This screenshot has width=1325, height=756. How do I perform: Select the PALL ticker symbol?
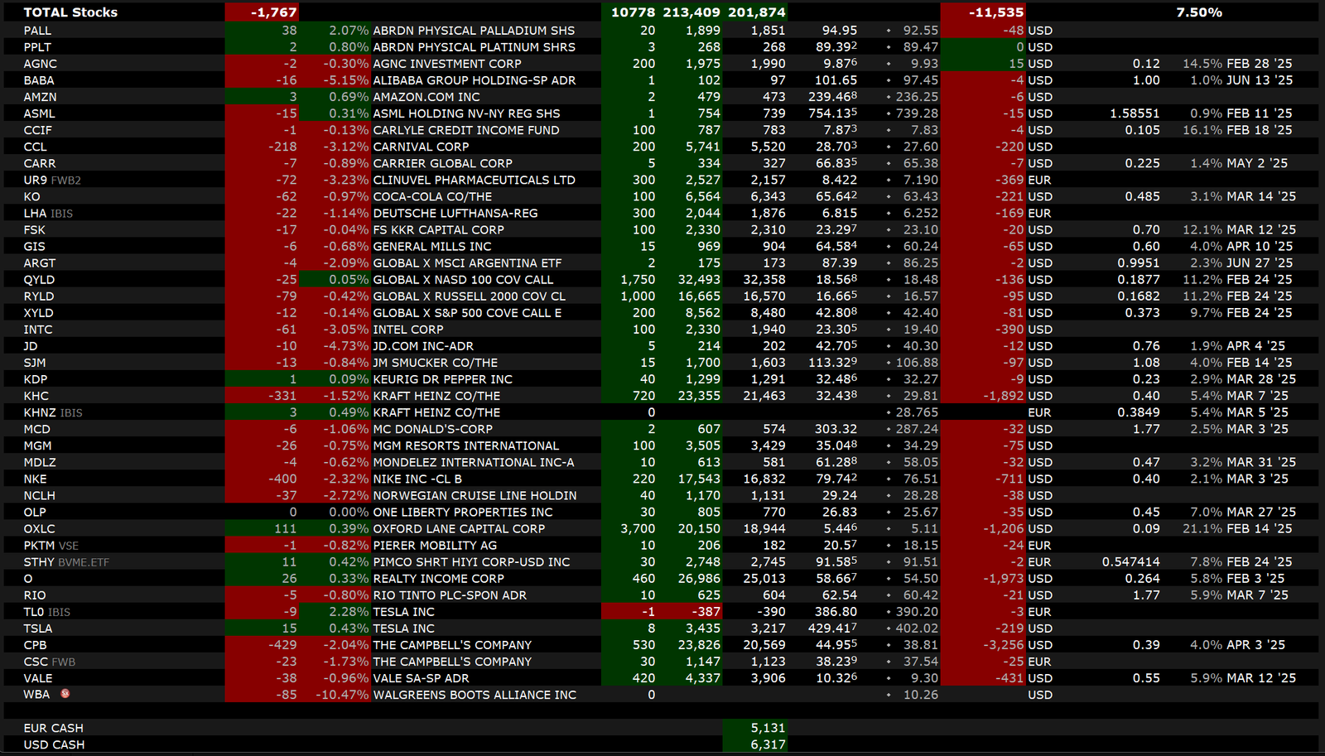[37, 31]
